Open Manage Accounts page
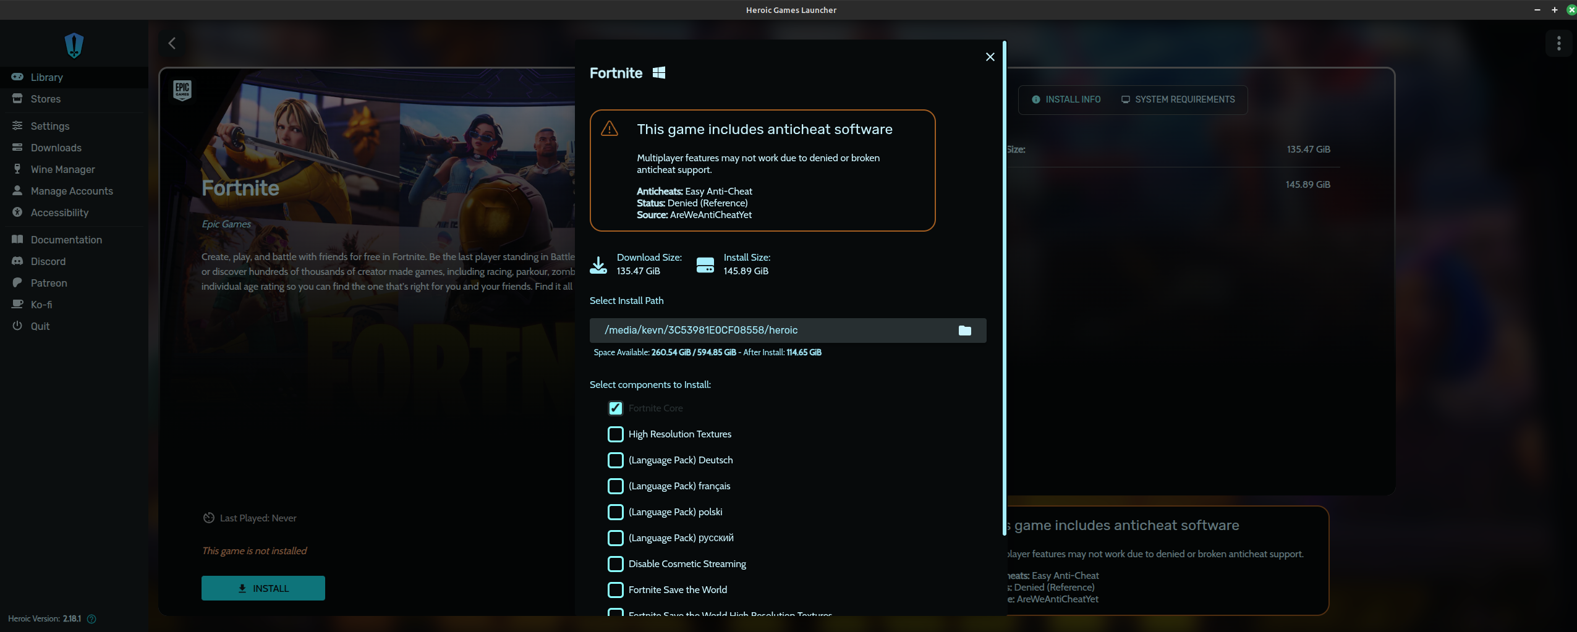The width and height of the screenshot is (1577, 632). (x=72, y=191)
